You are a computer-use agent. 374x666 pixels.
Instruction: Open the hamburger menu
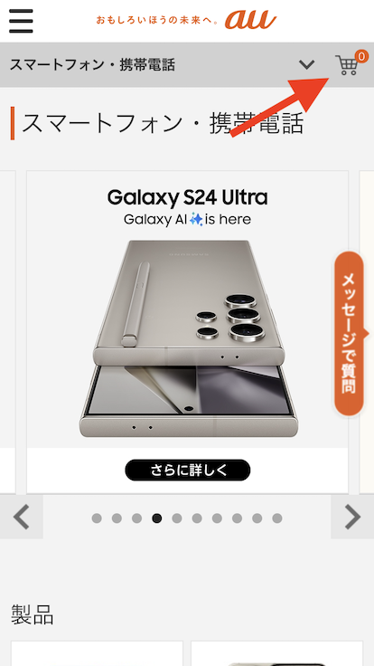pos(21,21)
